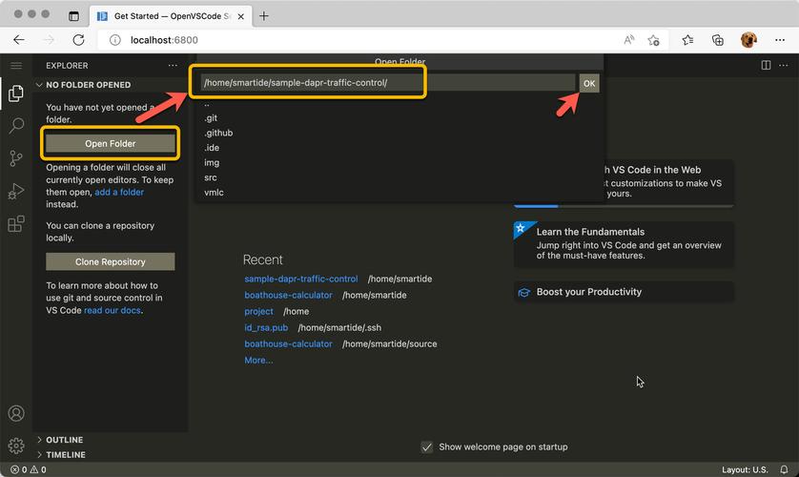This screenshot has width=799, height=477.
Task: Open the Extensions view icon
Action: click(16, 224)
